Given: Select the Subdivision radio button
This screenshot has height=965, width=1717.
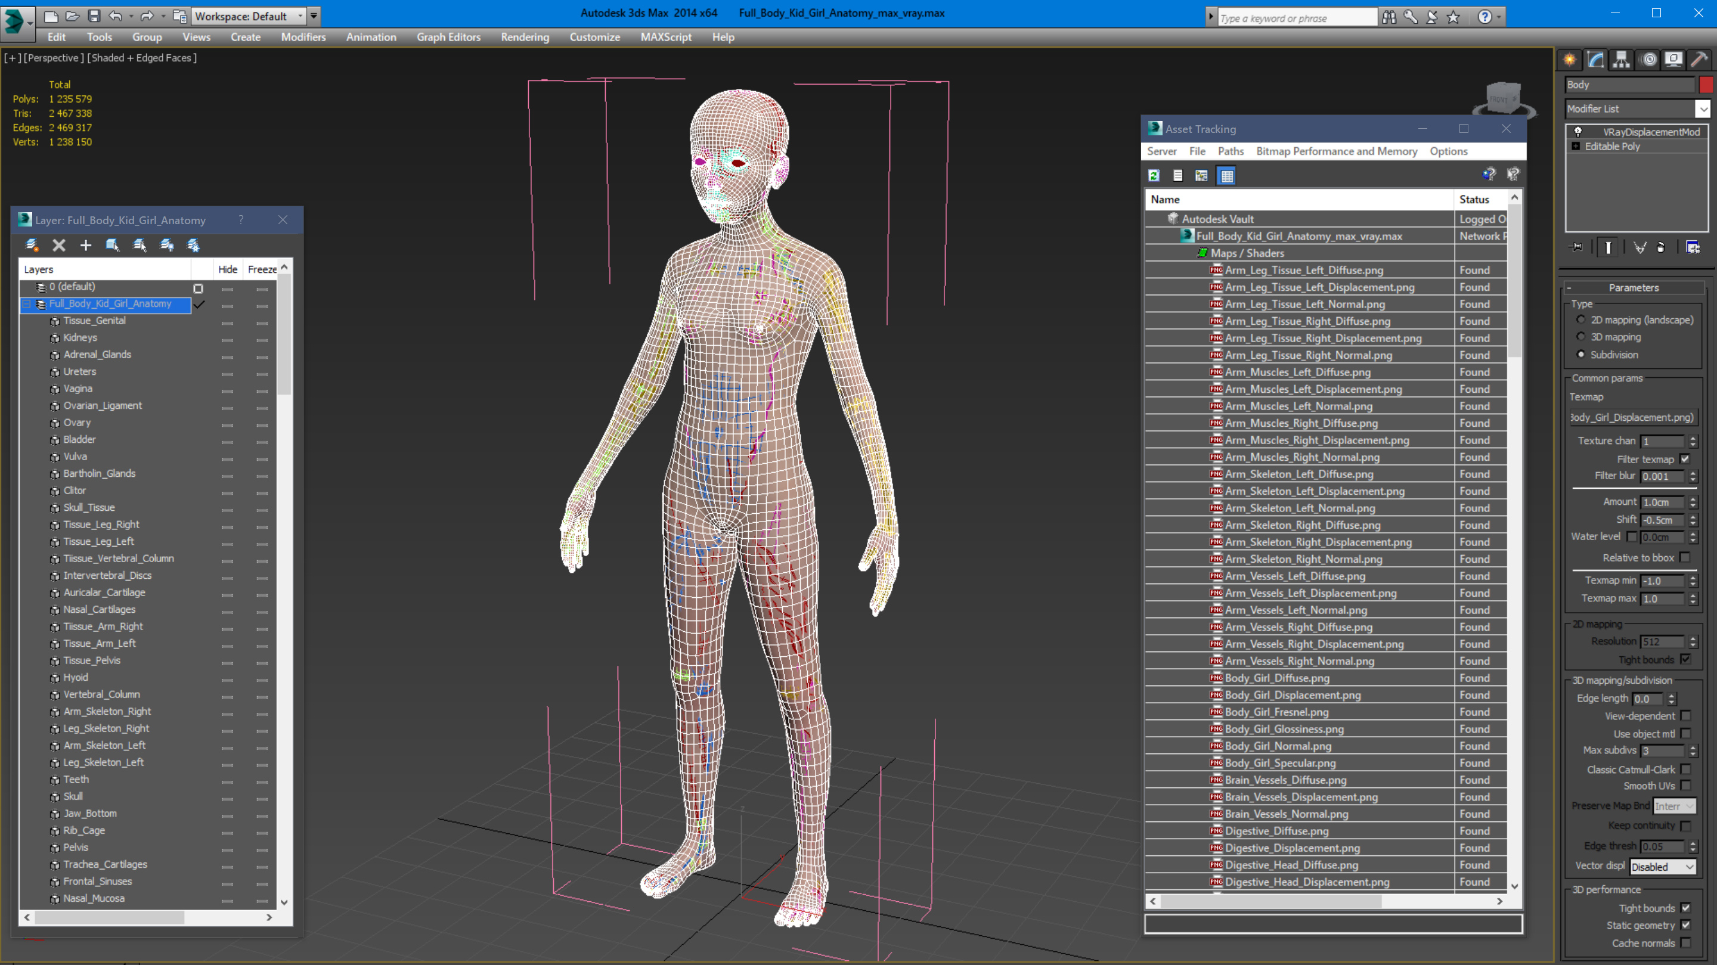Looking at the screenshot, I should (1580, 354).
